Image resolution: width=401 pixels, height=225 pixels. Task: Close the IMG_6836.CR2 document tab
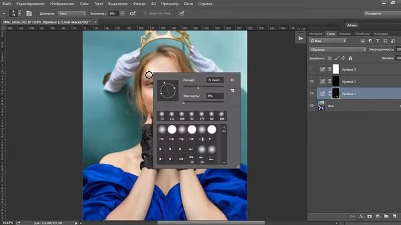95,22
